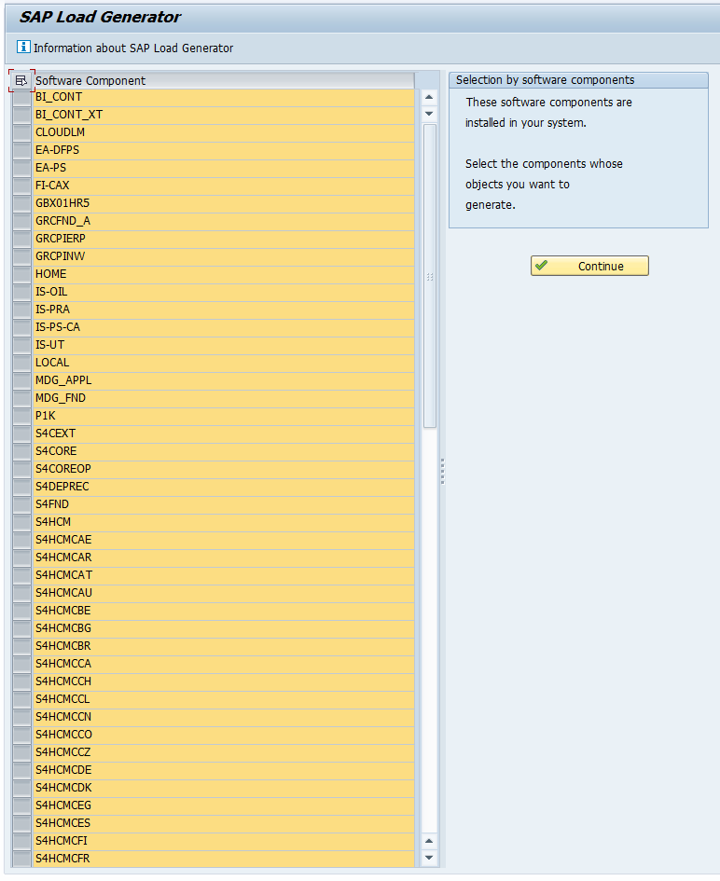Click the bottom scroll-down arrow of the list
This screenshot has width=720, height=881.
click(x=429, y=858)
